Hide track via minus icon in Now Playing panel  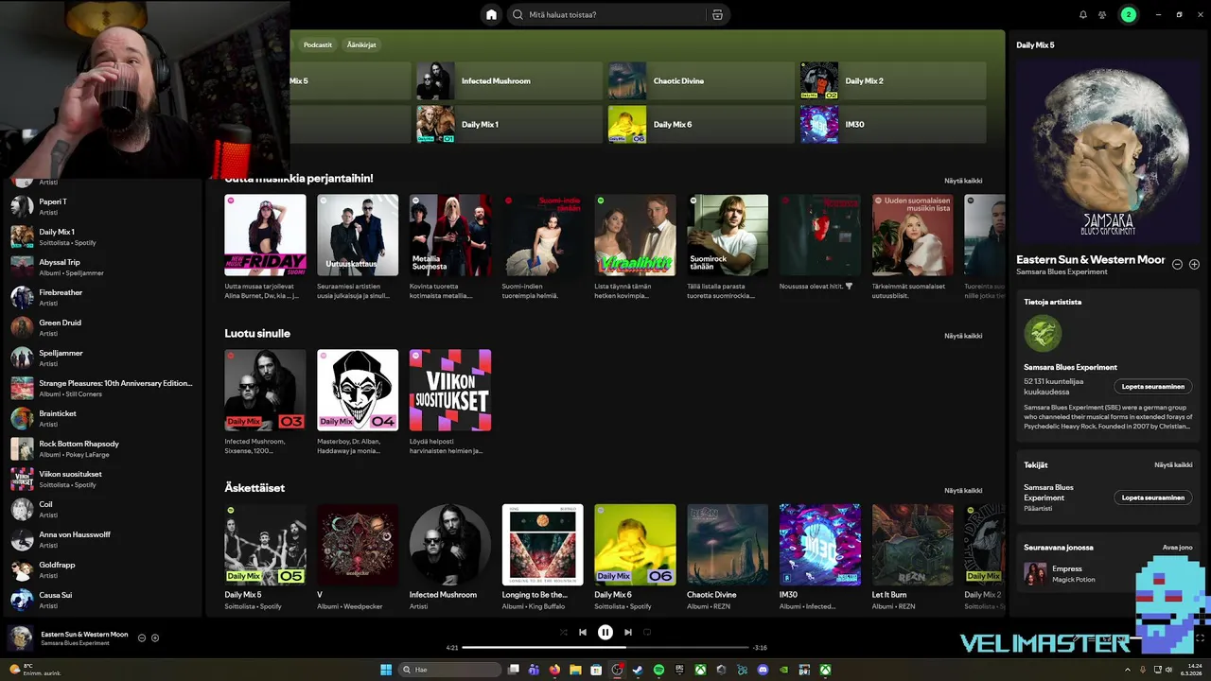coord(1177,265)
